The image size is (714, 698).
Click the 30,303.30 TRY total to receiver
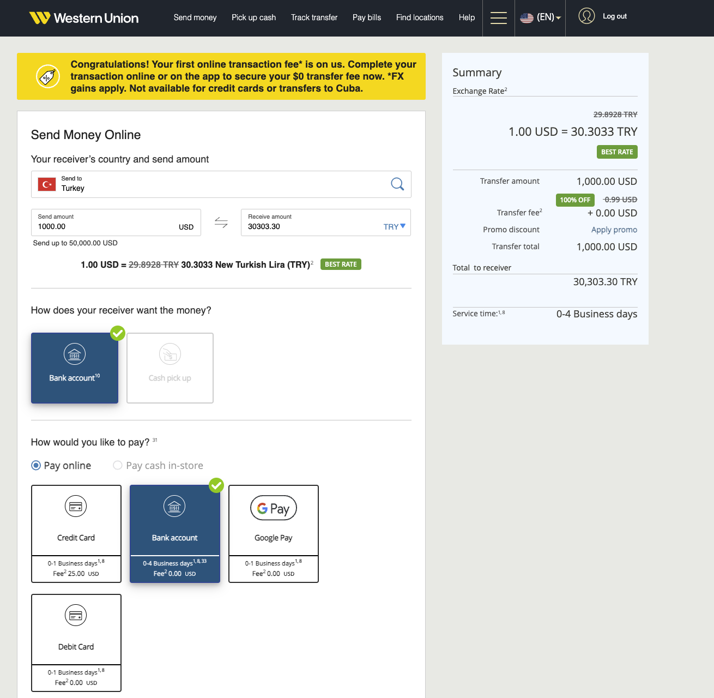point(605,282)
